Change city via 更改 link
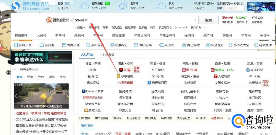This screenshot has width=276, height=135. click(x=67, y=4)
